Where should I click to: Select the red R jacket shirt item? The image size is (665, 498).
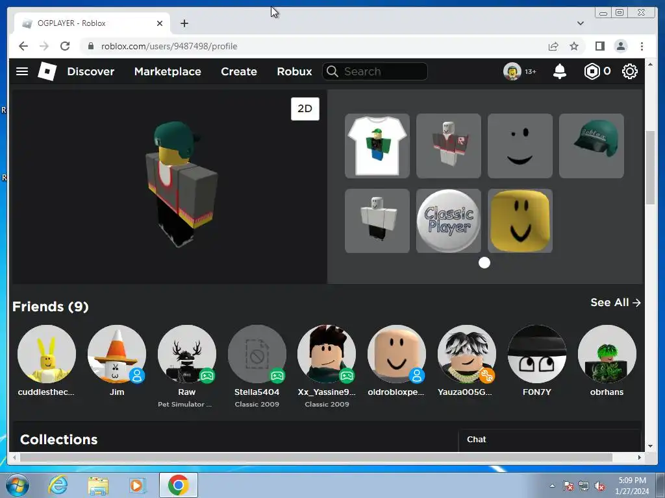tap(448, 146)
